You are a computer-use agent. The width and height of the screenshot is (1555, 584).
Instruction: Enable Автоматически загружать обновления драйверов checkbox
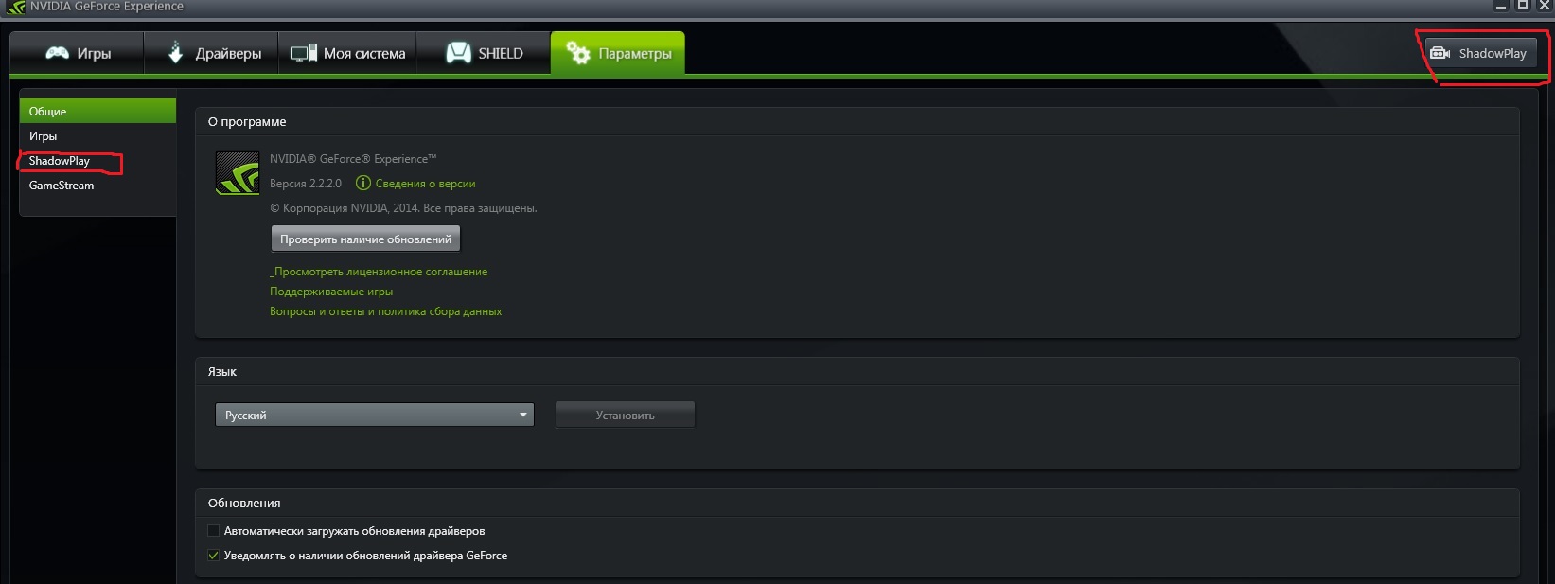point(213,531)
